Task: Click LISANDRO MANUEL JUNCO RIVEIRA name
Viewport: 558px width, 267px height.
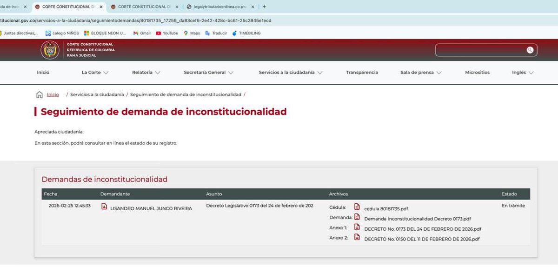Action: coord(151,209)
